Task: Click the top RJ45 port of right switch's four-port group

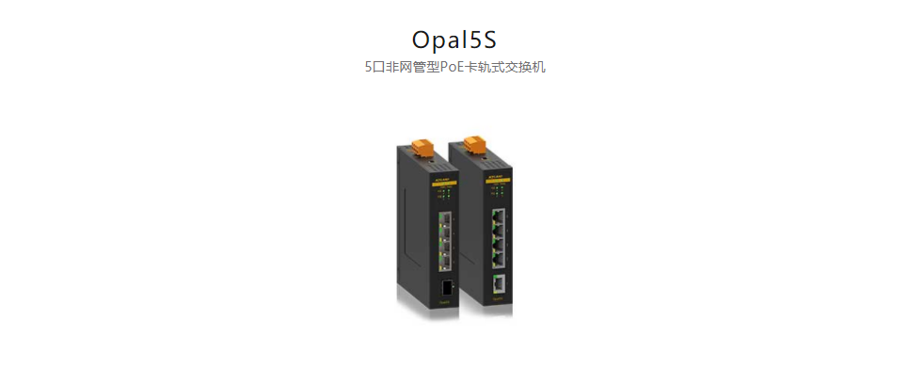Action: [499, 216]
